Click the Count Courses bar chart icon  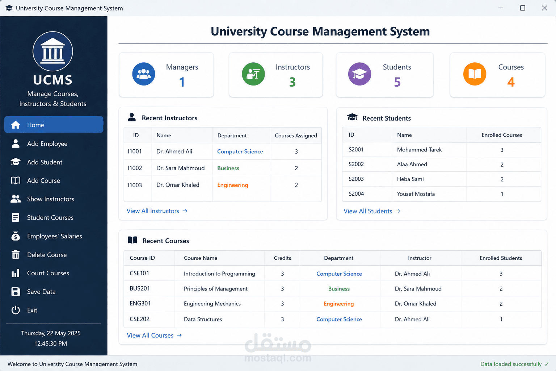pyautogui.click(x=16, y=273)
